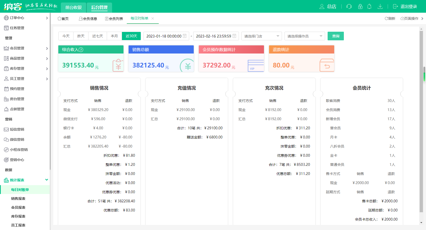Click the lock screen icon
Screen dimensions: 426x230
coord(360,7)
